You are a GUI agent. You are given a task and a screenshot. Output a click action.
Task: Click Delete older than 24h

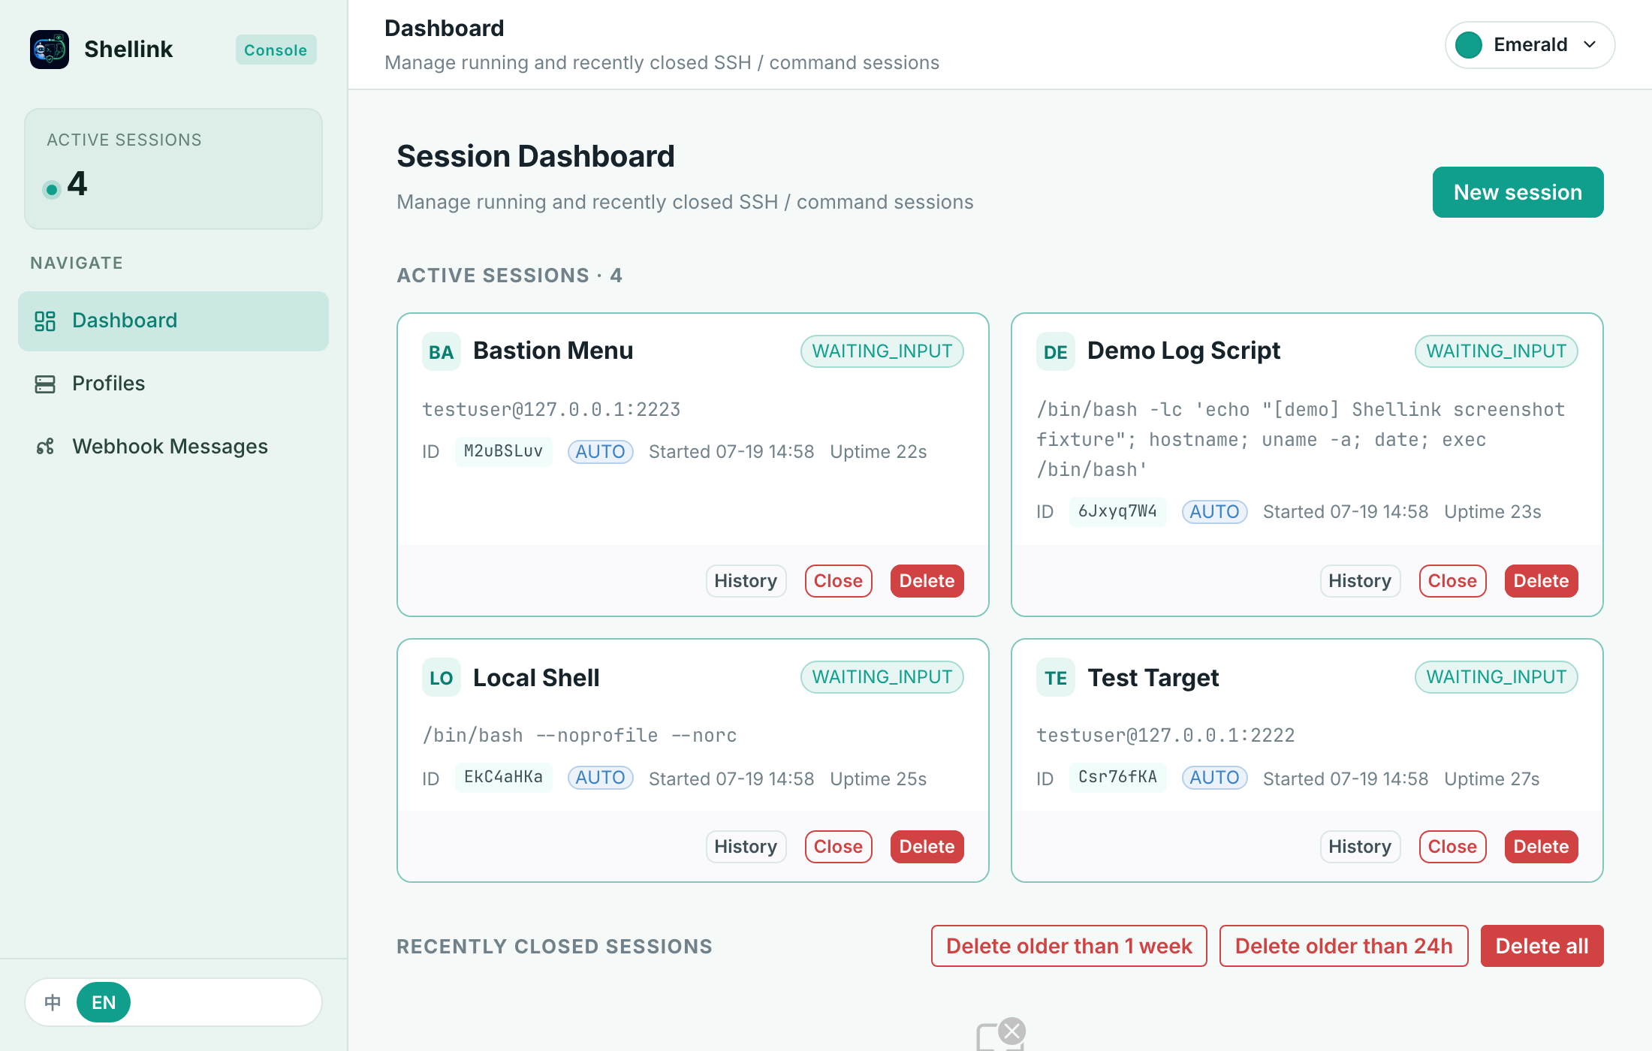1343,946
